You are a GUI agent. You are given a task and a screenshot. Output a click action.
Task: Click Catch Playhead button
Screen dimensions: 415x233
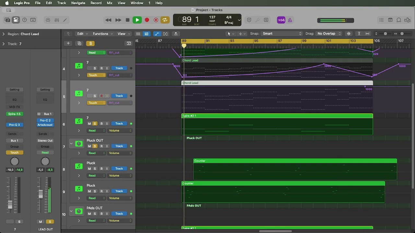click(x=176, y=34)
